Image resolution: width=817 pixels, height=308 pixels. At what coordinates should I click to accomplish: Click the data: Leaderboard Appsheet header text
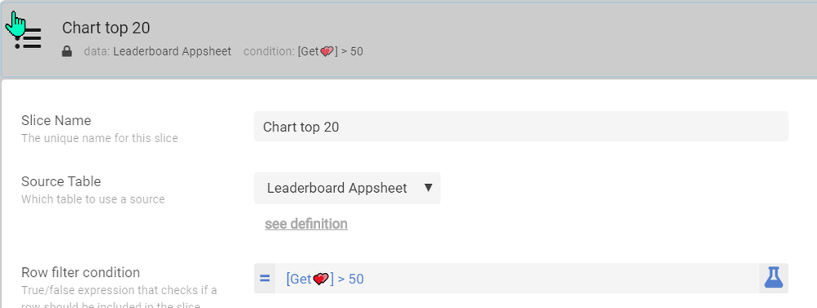click(157, 51)
